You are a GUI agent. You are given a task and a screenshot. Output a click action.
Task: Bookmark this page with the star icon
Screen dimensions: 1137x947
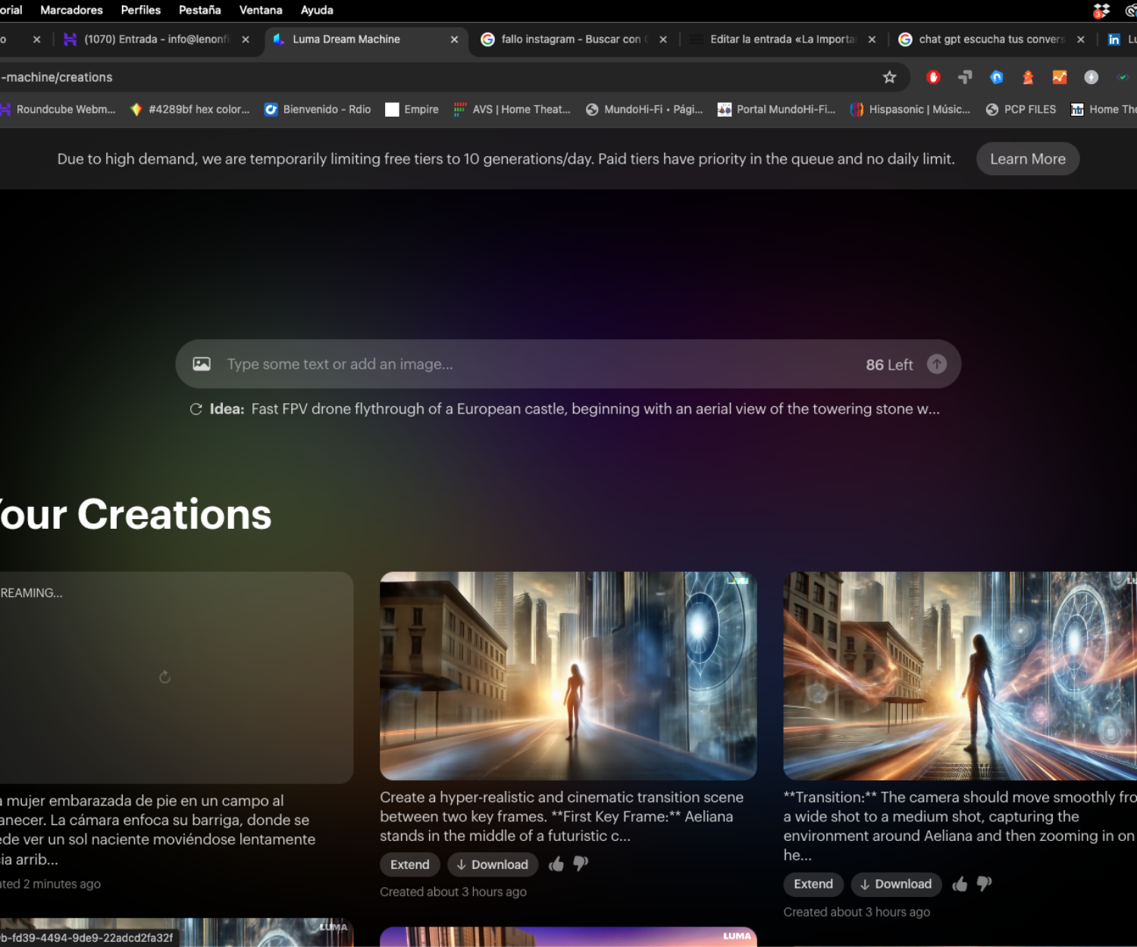[889, 77]
